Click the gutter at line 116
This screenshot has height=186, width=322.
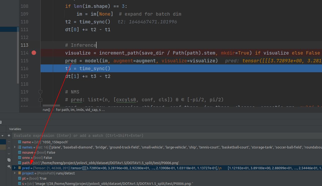pyautogui.click(x=24, y=68)
